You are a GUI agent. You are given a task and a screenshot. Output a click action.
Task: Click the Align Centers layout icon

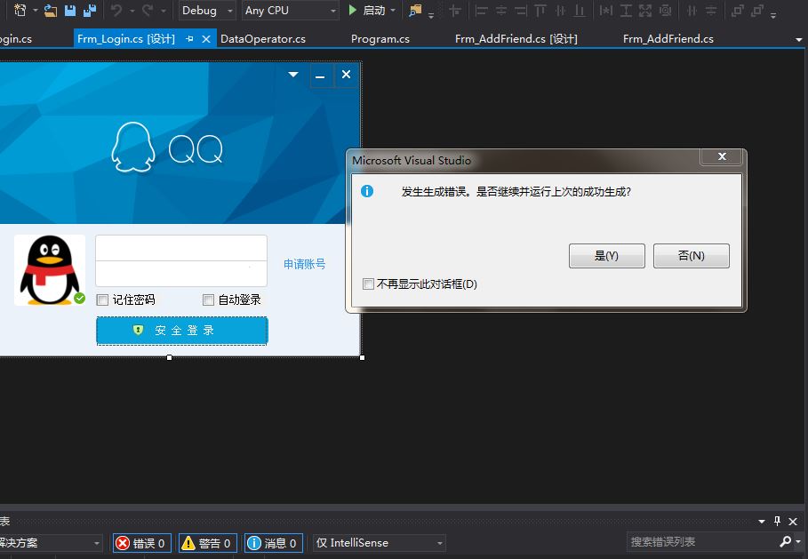click(x=500, y=11)
